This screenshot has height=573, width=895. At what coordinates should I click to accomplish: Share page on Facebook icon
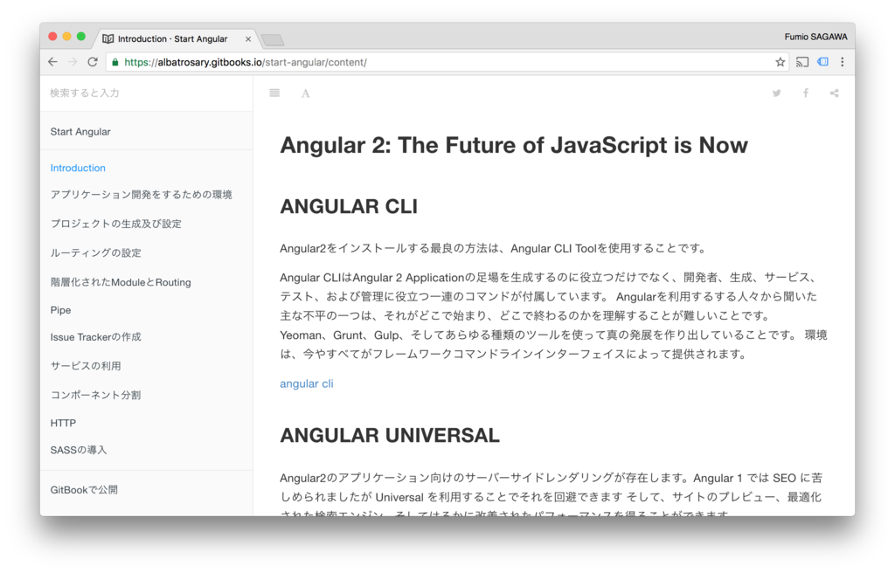(805, 93)
